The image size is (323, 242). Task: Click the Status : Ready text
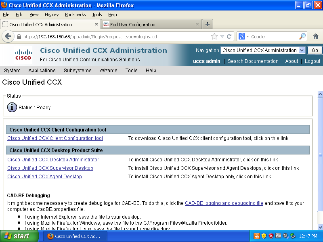point(35,108)
